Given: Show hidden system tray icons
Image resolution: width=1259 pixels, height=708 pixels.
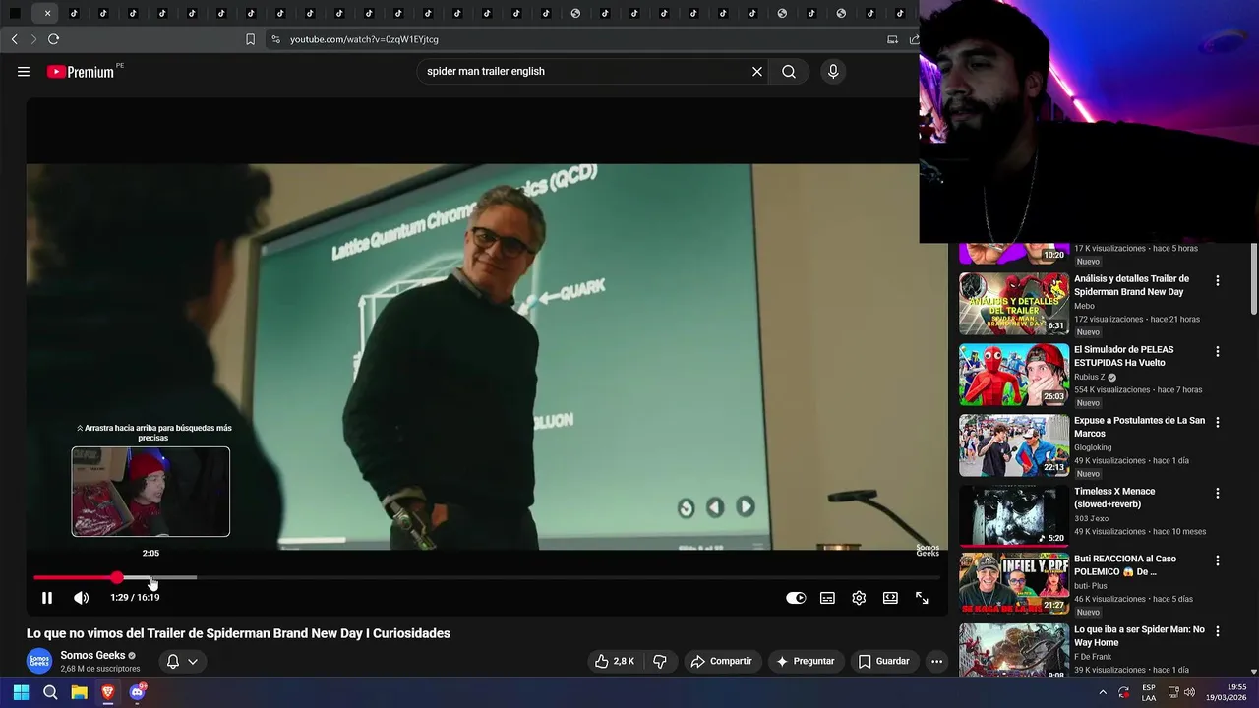Looking at the screenshot, I should pos(1102,692).
